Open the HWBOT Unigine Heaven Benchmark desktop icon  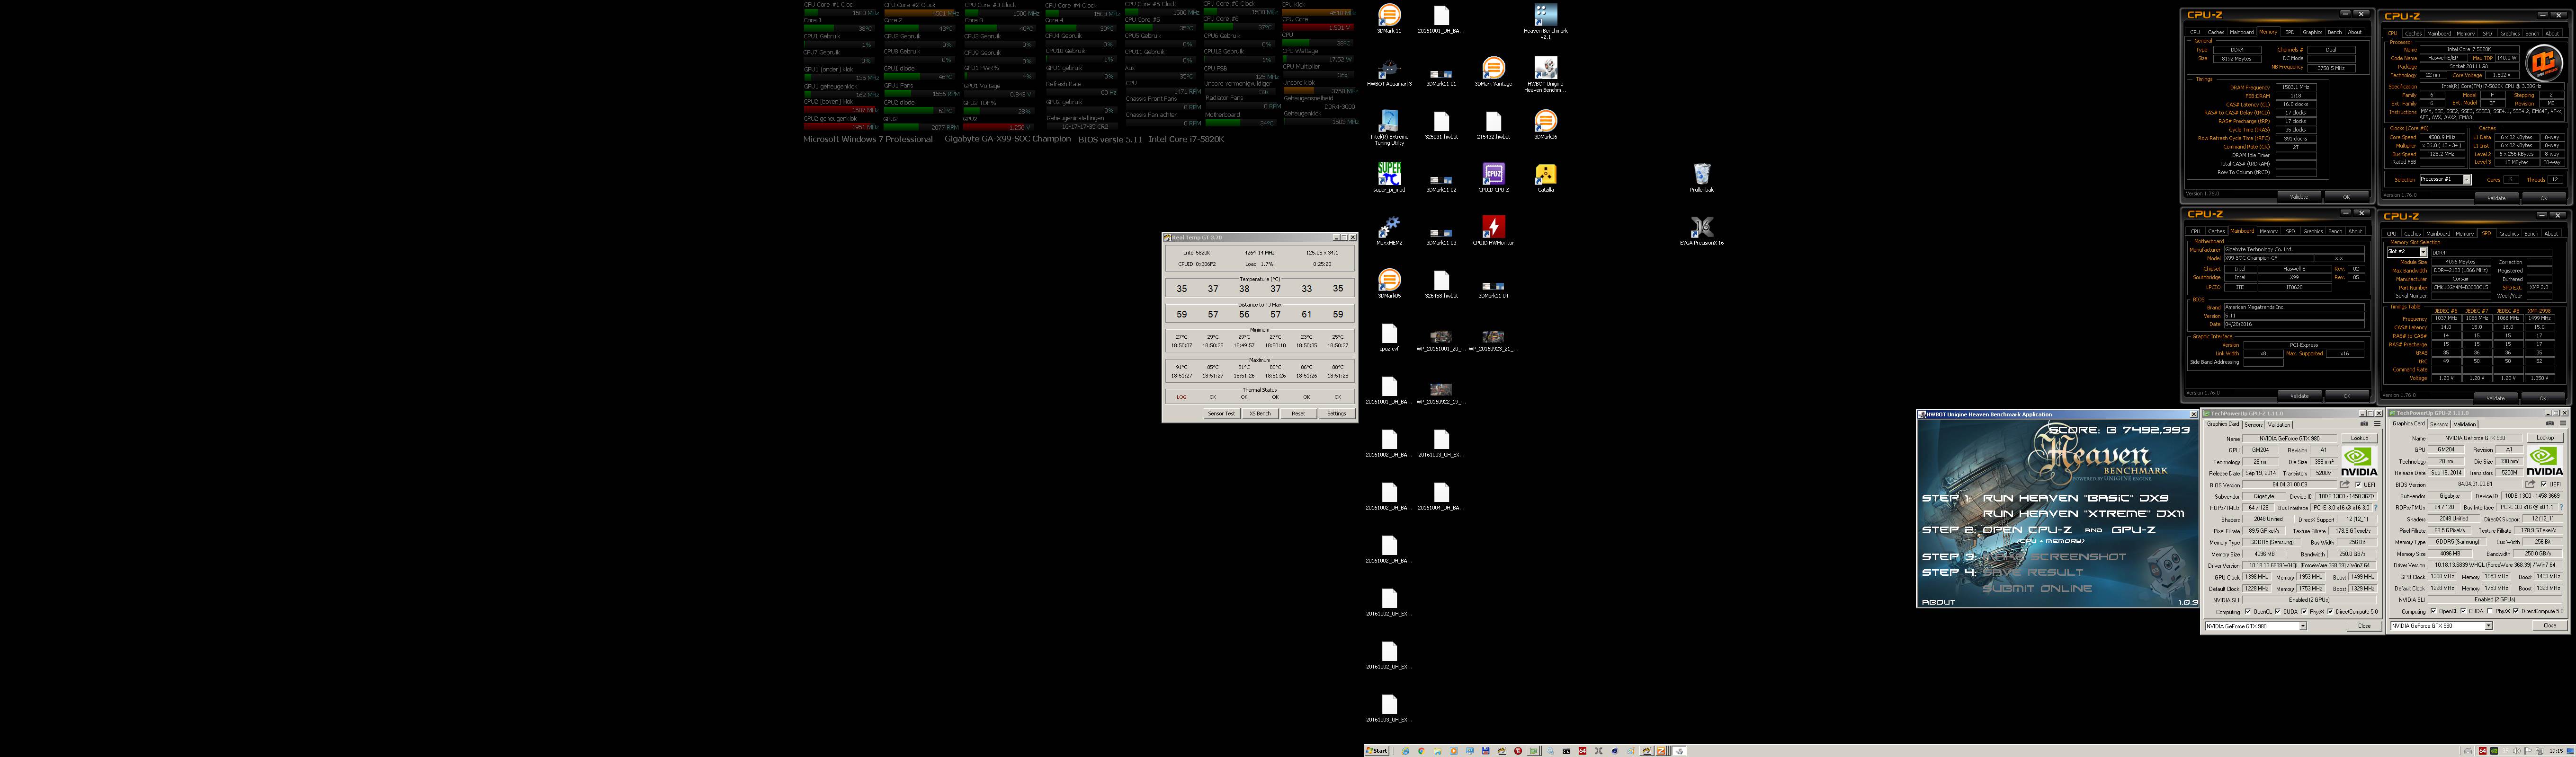pyautogui.click(x=1545, y=75)
